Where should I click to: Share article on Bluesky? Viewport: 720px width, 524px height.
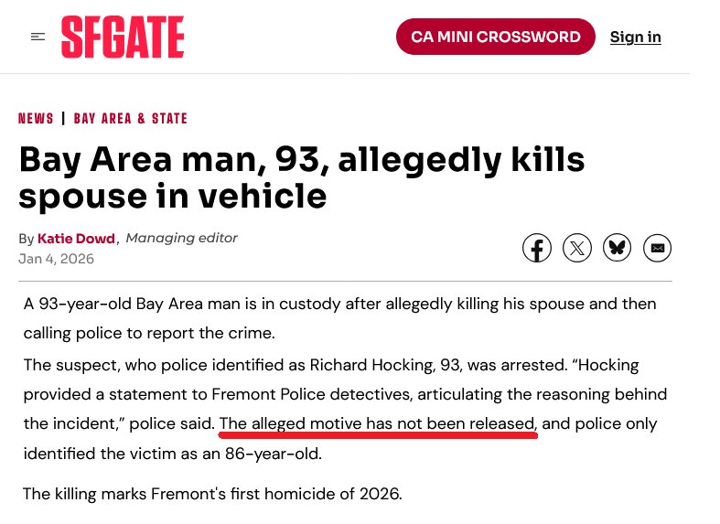tap(618, 248)
